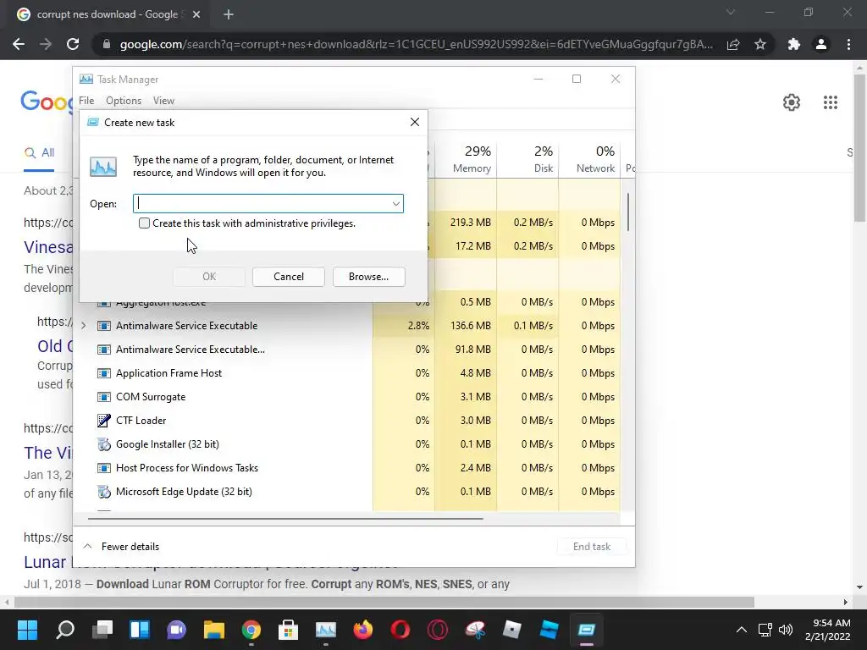Share this page icon in Chrome
This screenshot has height=650, width=867.
coord(733,44)
